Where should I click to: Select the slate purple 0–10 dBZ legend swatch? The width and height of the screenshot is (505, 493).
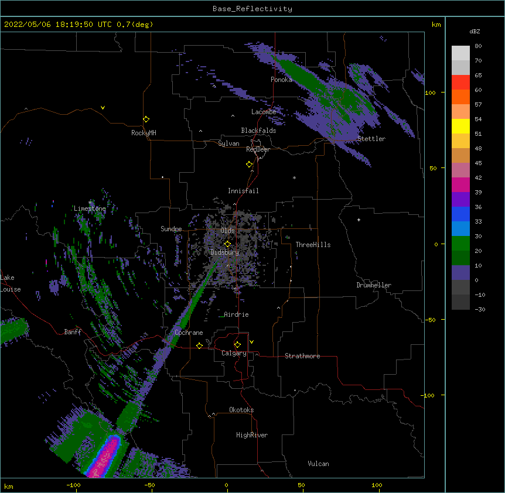pyautogui.click(x=460, y=273)
